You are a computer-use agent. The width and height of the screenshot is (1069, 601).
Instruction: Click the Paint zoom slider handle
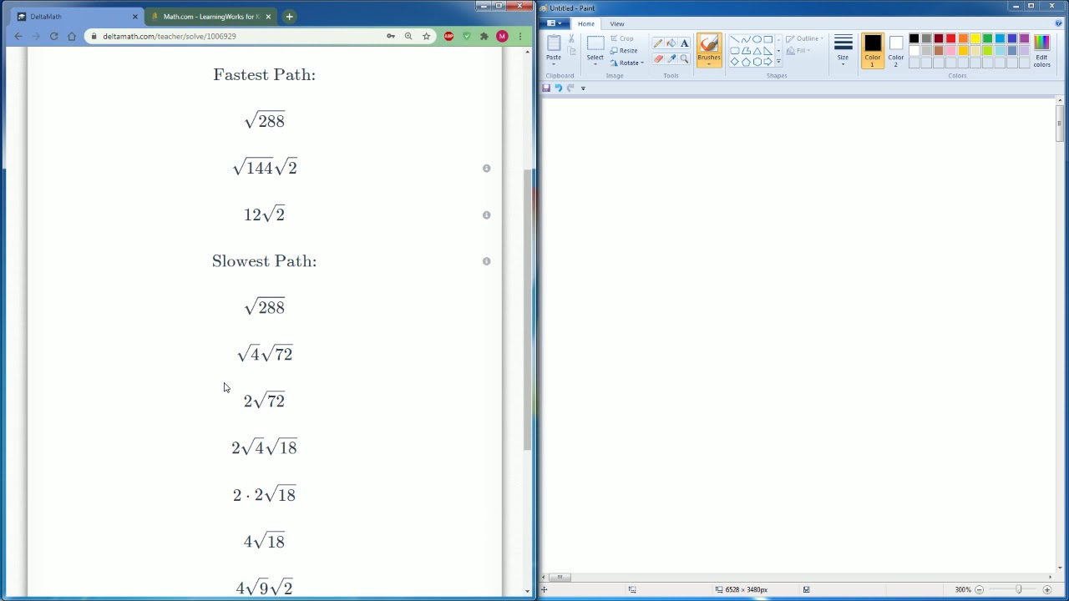[1018, 589]
